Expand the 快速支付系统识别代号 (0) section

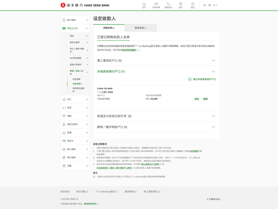(213, 116)
